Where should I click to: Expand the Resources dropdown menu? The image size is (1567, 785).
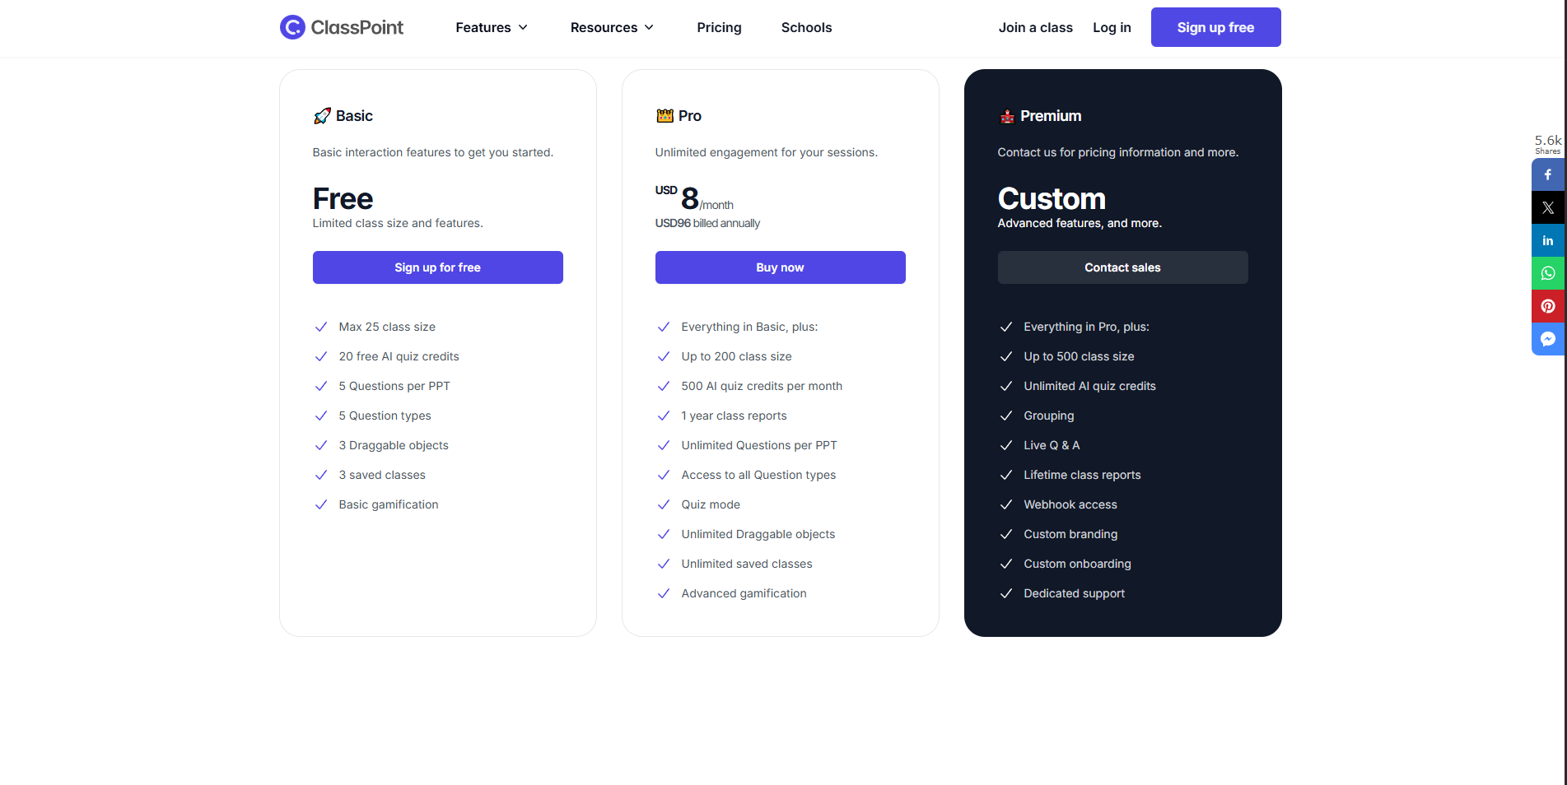(x=612, y=27)
